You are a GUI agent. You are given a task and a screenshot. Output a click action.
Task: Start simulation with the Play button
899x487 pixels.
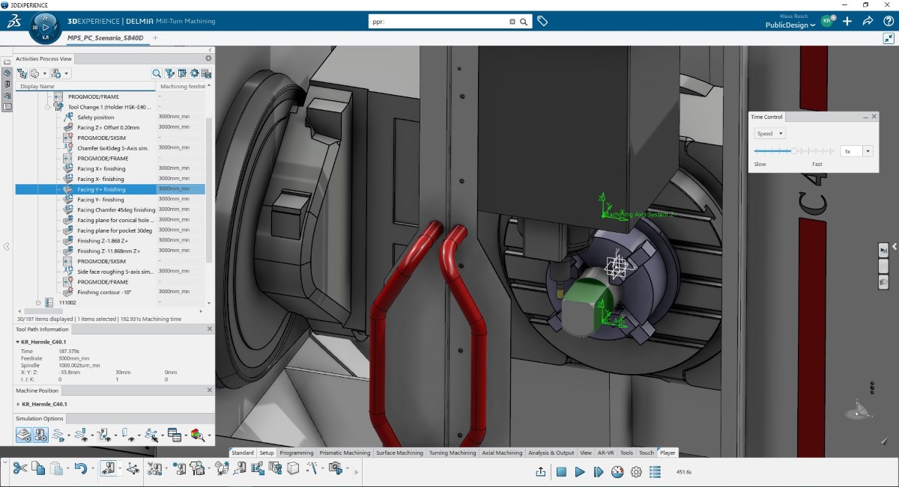click(x=579, y=471)
